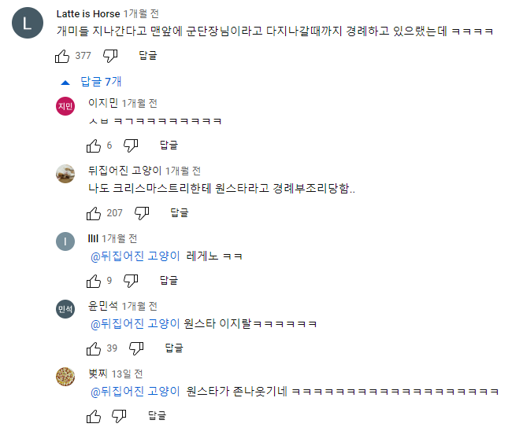The height and width of the screenshot is (431, 519).
Task: Click the @뒤집어진 고양이 mention in 윤민석's reply
Action: pos(135,324)
